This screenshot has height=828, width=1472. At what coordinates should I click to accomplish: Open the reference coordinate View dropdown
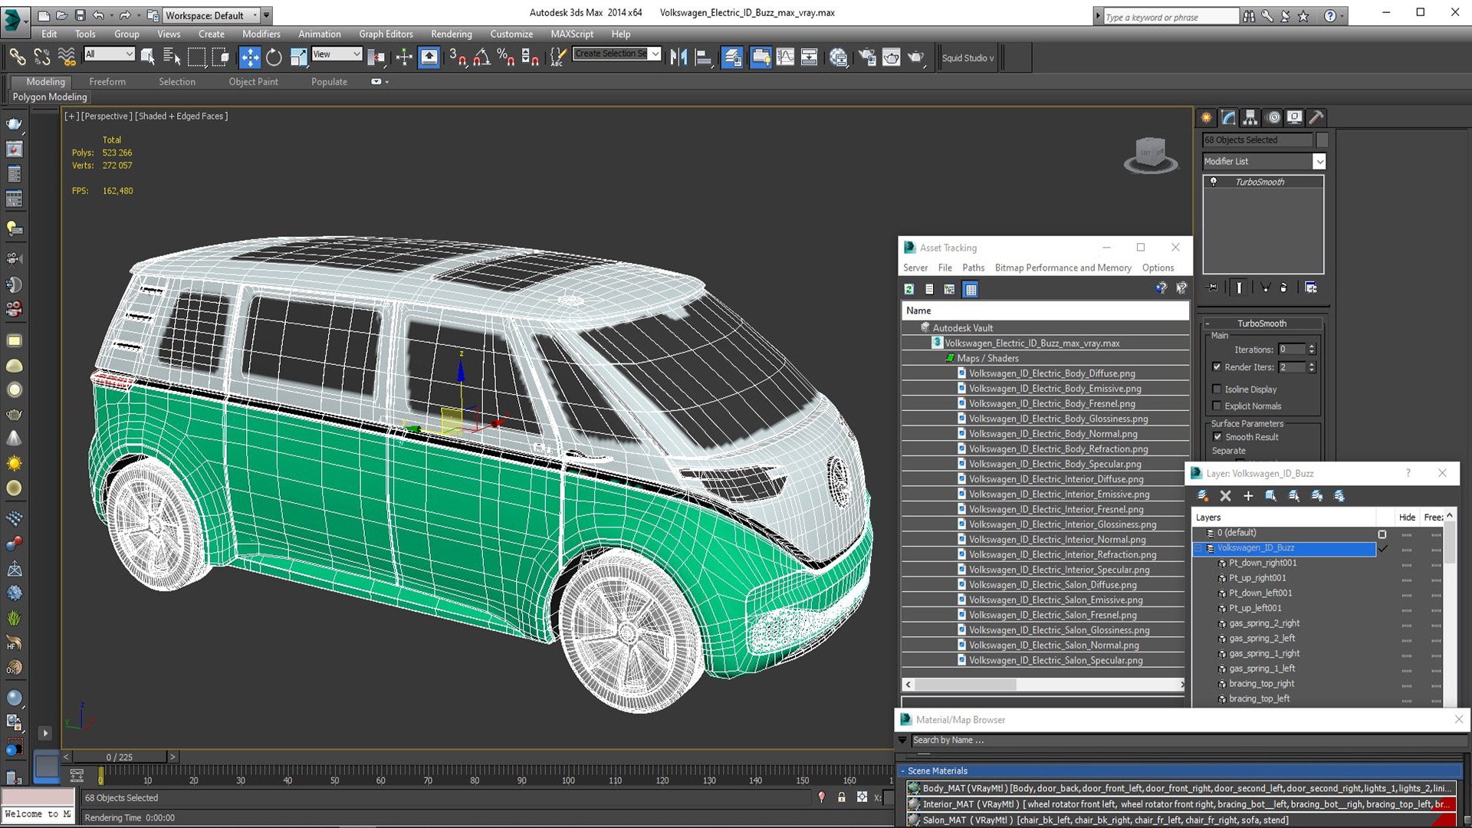pos(336,54)
